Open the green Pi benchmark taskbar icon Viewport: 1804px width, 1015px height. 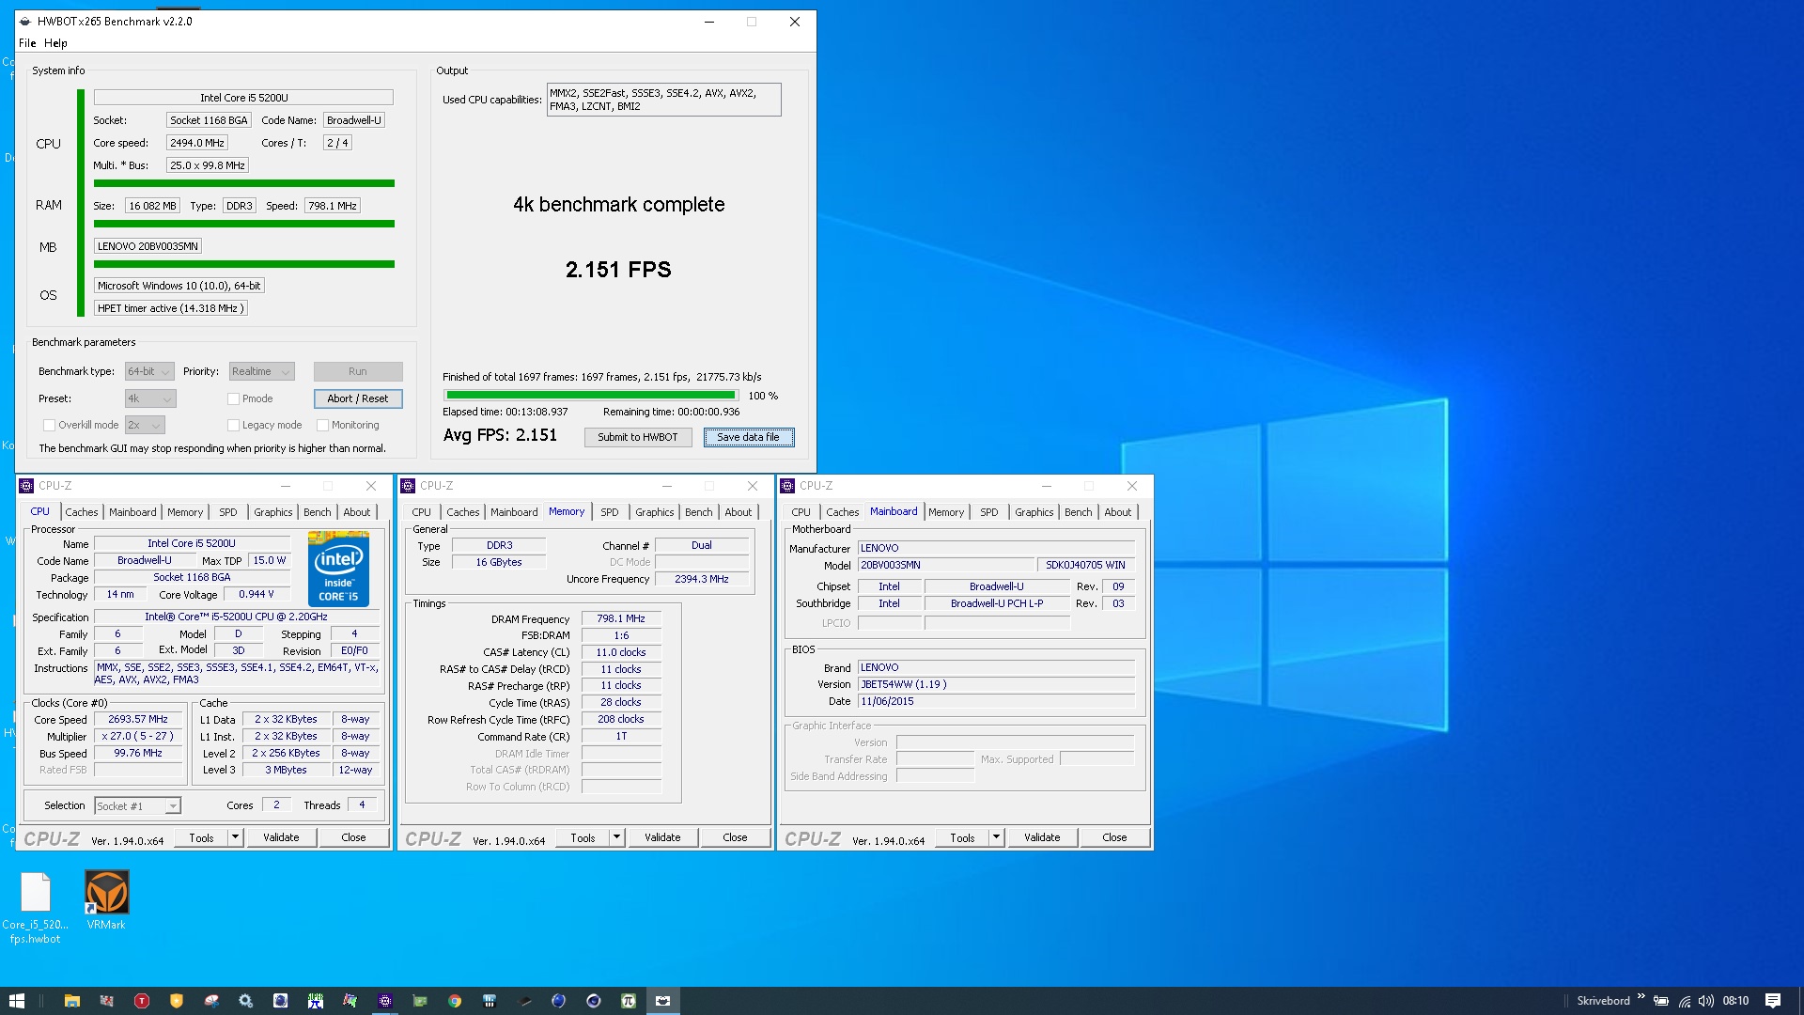pyautogui.click(x=628, y=1001)
